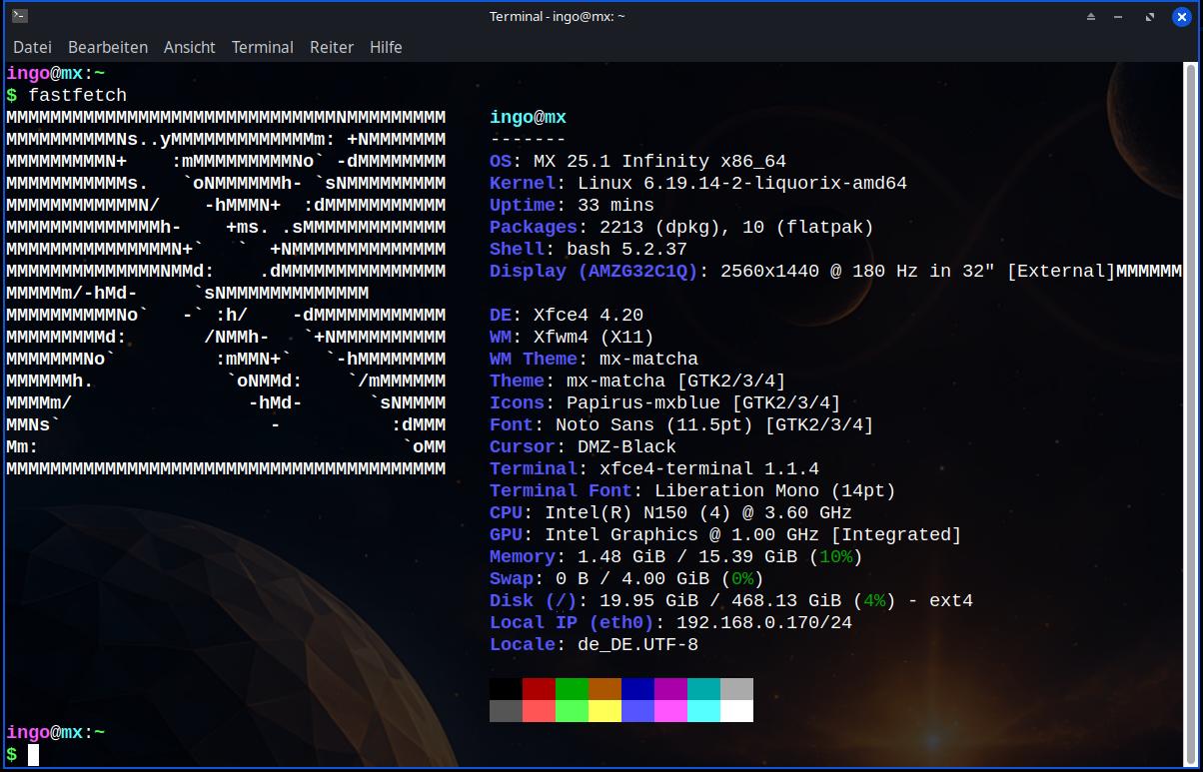Open the Hilfe menu
This screenshot has height=772, width=1203.
pos(386,47)
